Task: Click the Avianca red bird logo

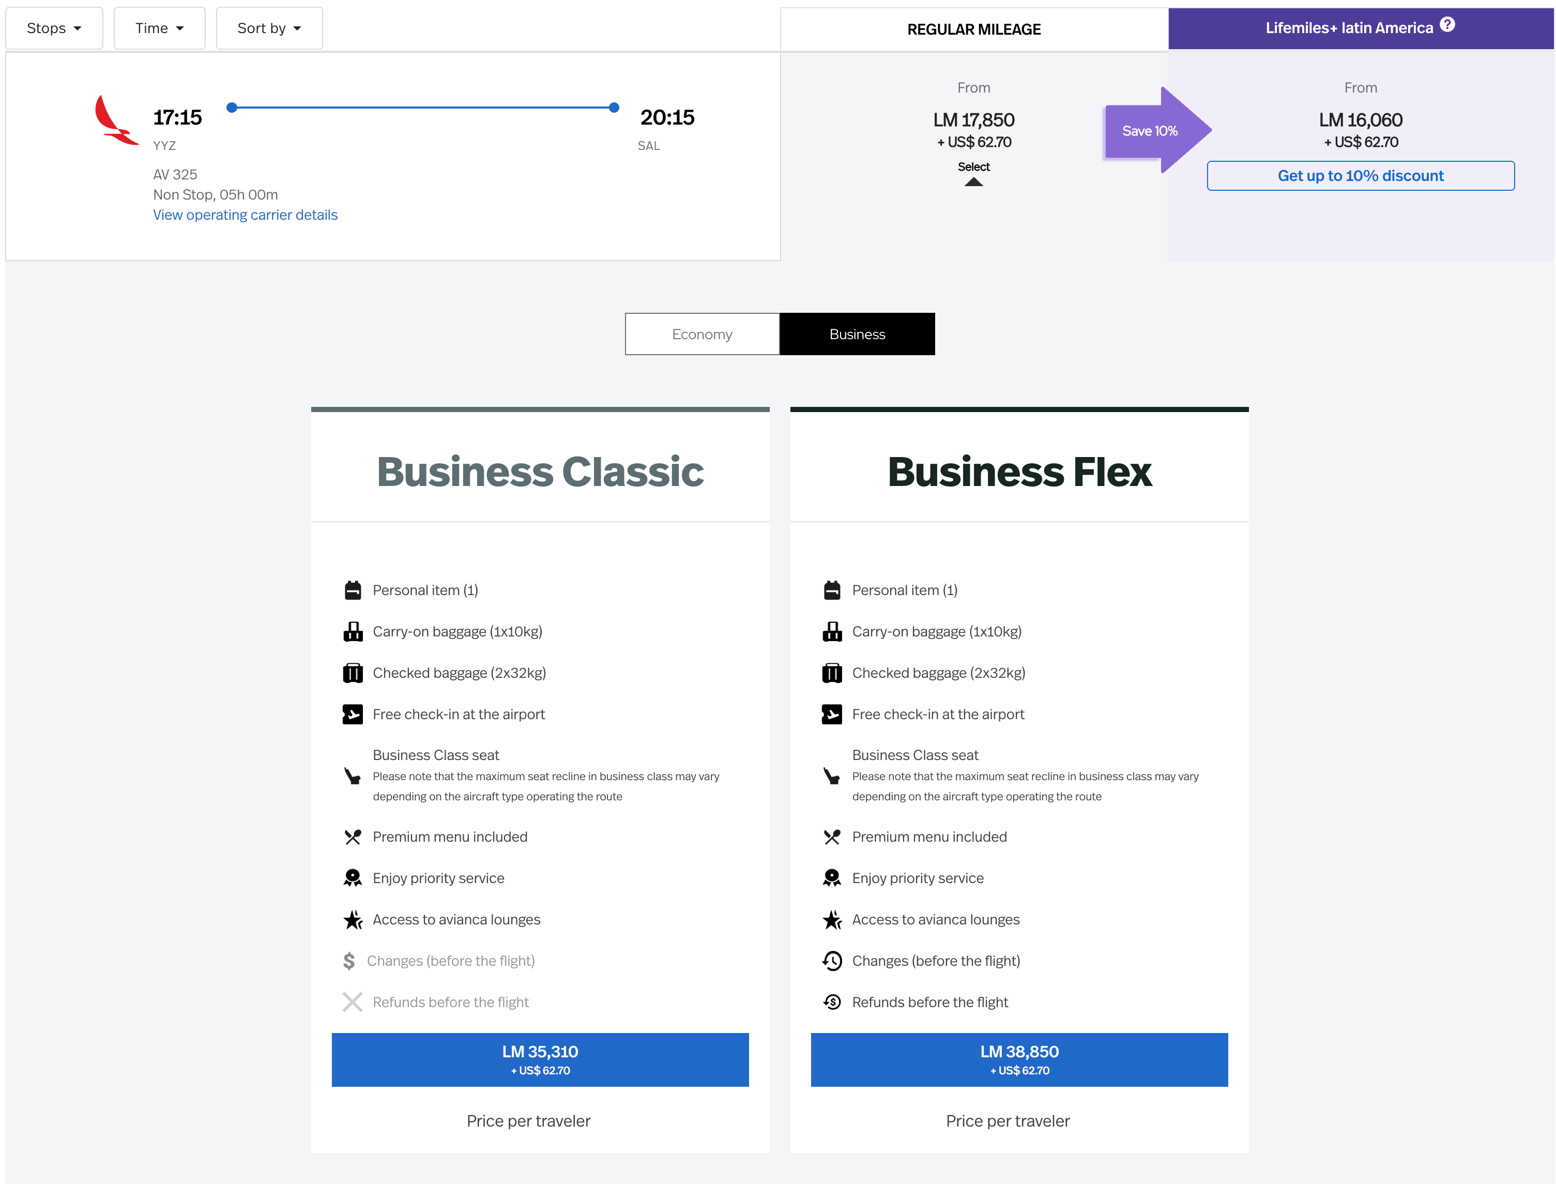Action: (116, 120)
